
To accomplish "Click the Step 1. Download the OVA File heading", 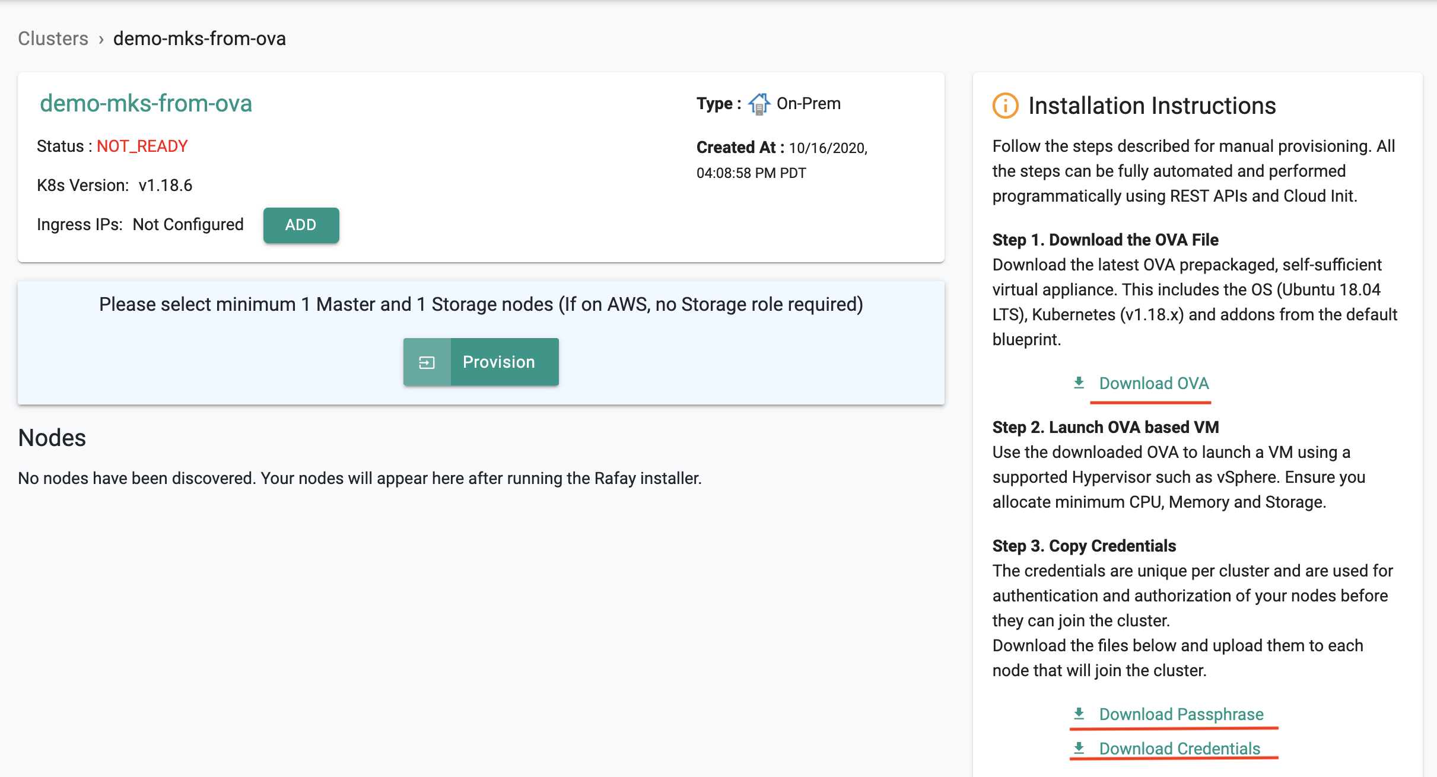I will pyautogui.click(x=1105, y=240).
